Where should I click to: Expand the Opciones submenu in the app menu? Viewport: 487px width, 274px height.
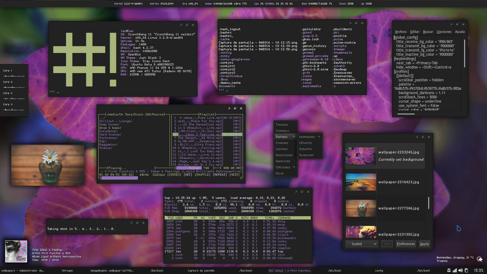(x=286, y=167)
